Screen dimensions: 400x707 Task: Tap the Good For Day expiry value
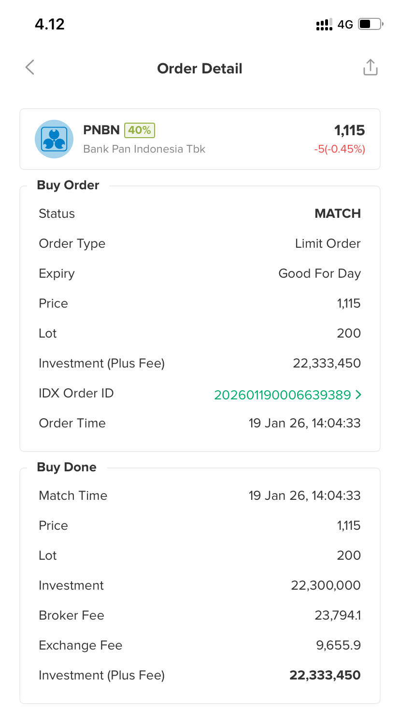tap(319, 273)
